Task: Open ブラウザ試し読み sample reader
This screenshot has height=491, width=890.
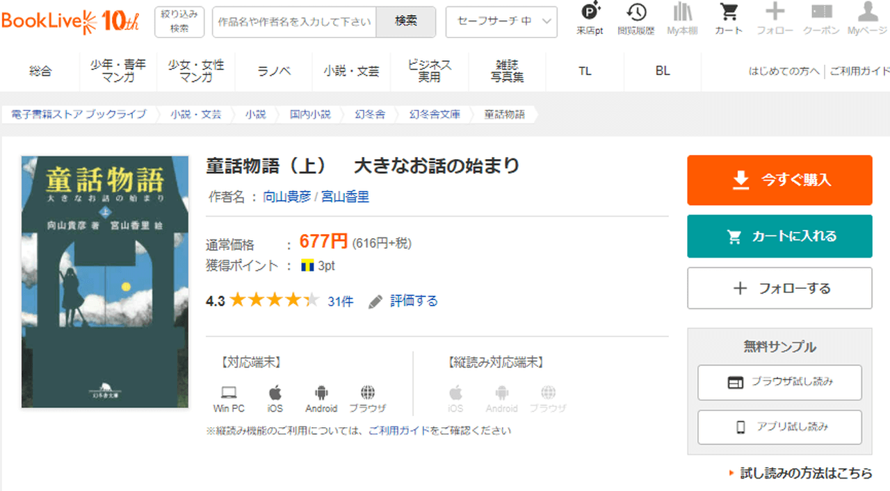Action: pyautogui.click(x=779, y=382)
